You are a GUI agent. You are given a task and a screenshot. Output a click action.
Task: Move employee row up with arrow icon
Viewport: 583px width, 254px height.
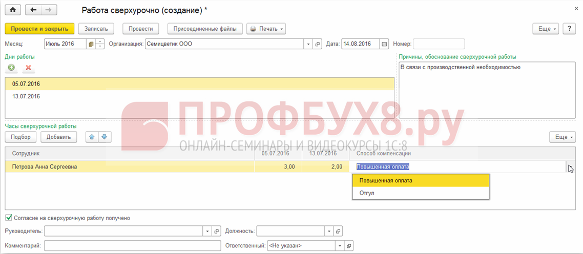click(x=92, y=137)
